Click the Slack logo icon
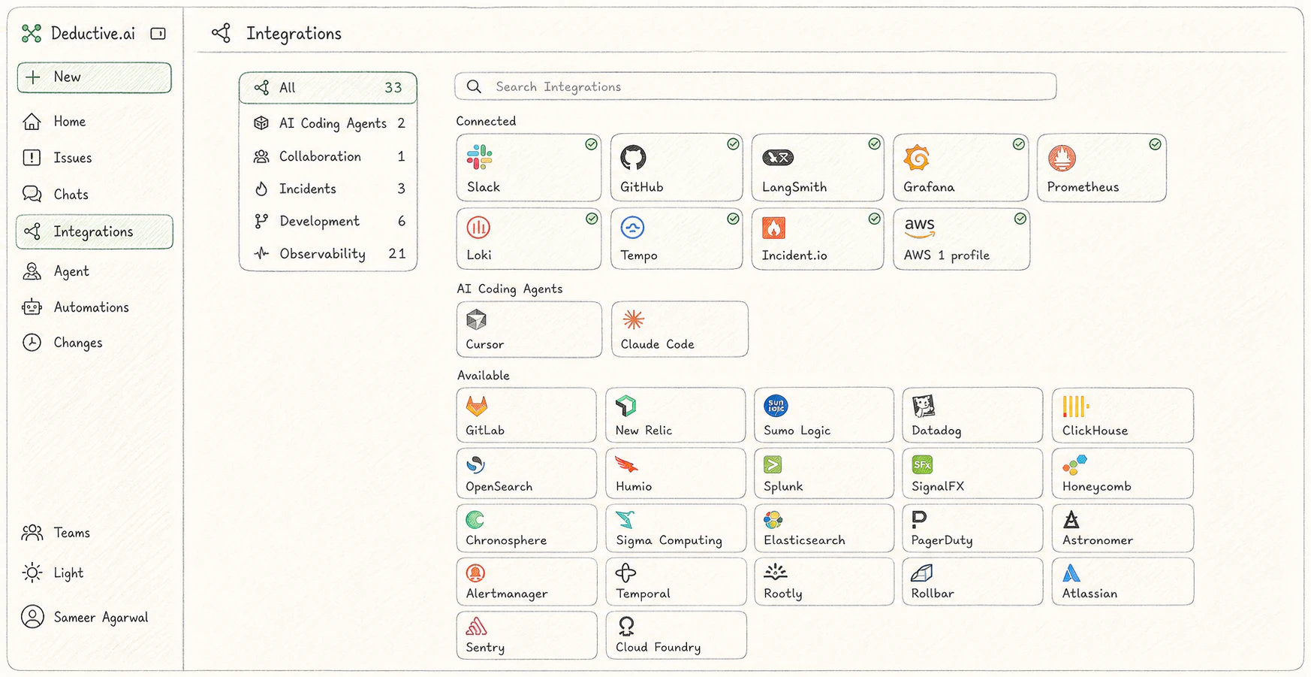The width and height of the screenshot is (1311, 677). [x=479, y=158]
